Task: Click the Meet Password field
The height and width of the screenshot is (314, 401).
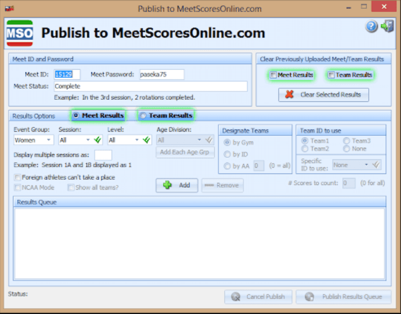Action: (162, 75)
